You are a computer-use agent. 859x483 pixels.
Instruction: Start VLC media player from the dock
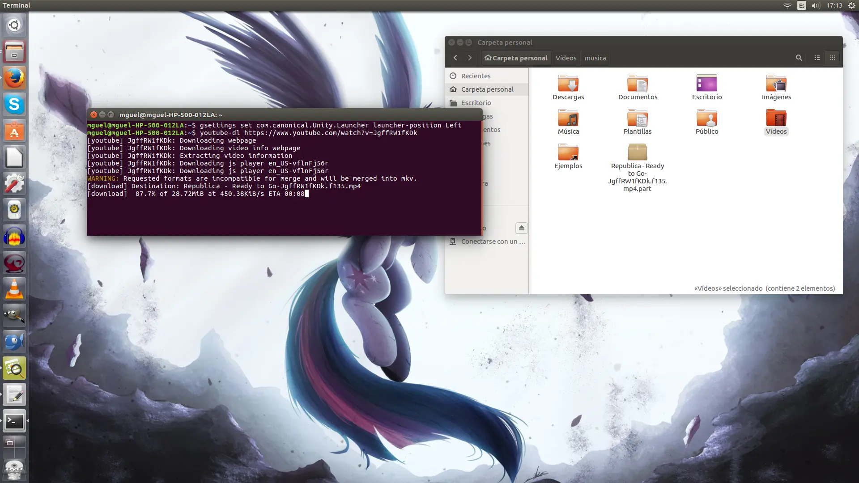click(x=14, y=288)
